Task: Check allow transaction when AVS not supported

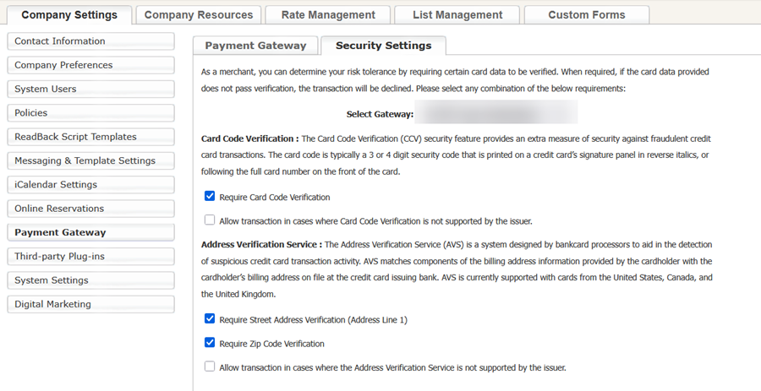Action: tap(210, 367)
